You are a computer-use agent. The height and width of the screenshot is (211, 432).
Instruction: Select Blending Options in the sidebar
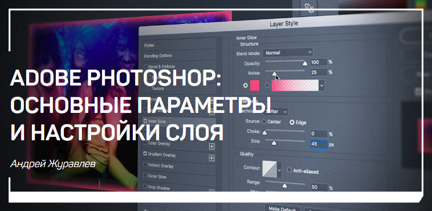(180, 56)
